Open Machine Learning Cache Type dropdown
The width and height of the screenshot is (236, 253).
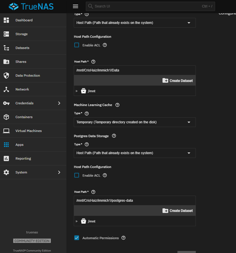[135, 122]
